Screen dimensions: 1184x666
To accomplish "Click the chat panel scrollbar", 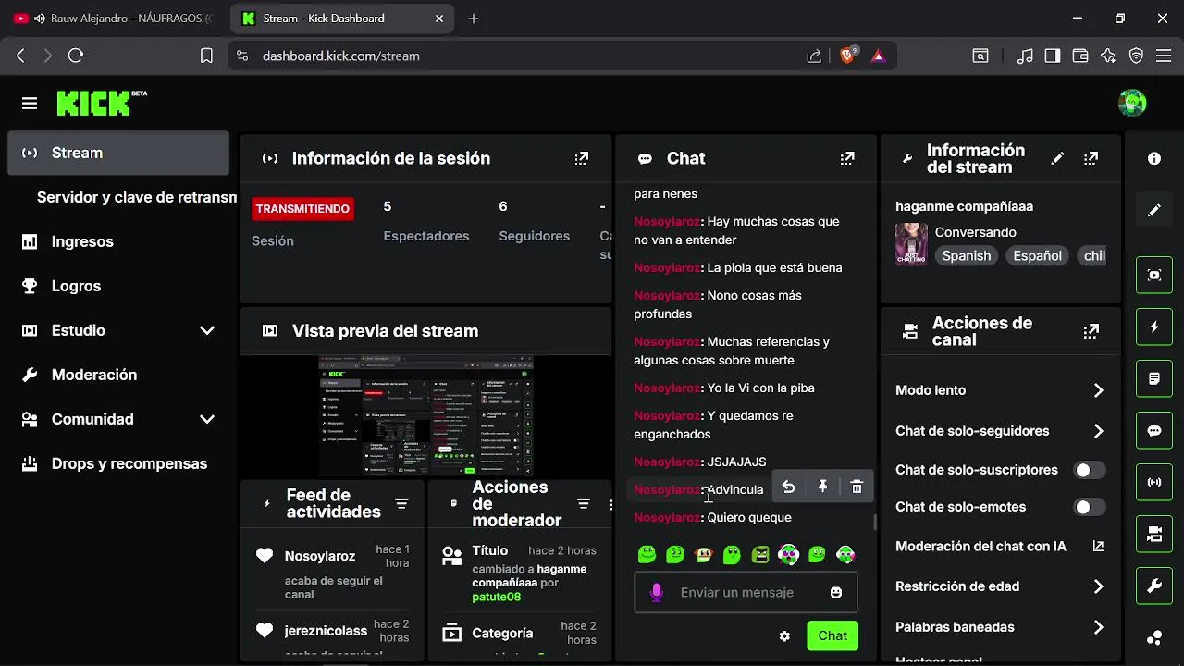I will click(874, 522).
